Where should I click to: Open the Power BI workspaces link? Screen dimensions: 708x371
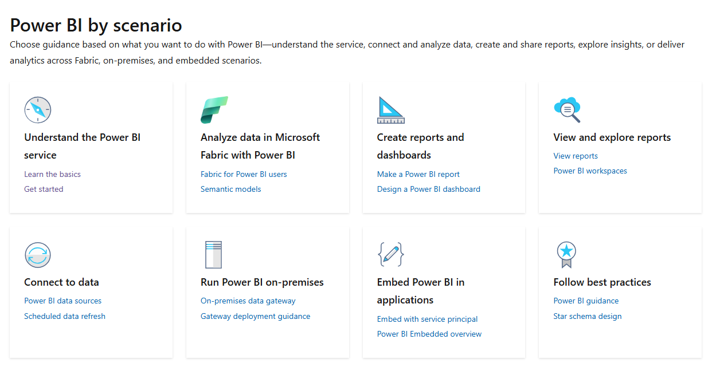point(590,171)
